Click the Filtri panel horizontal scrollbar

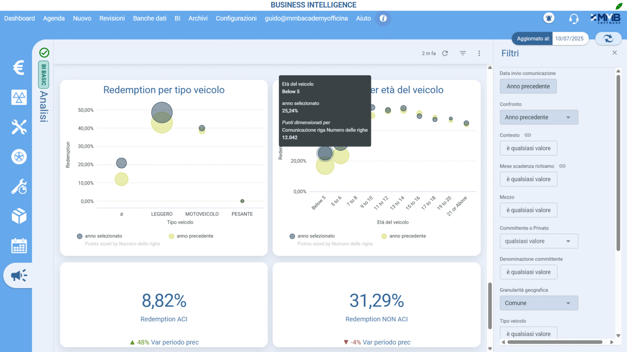[x=555, y=342]
